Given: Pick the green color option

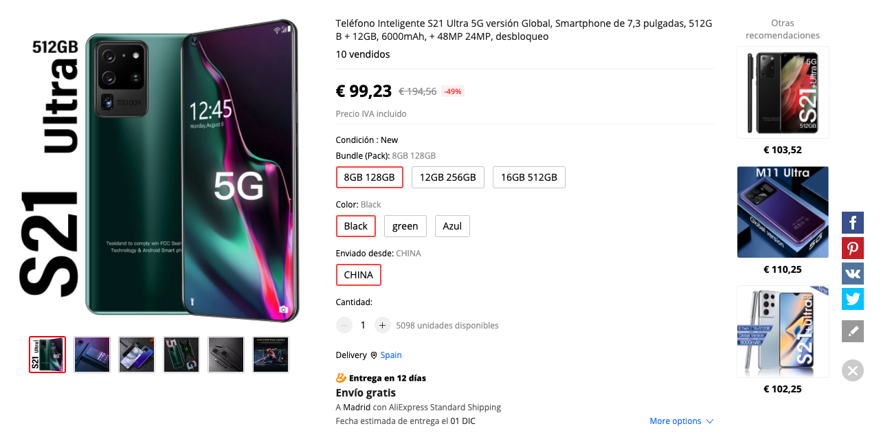Looking at the screenshot, I should click(405, 226).
